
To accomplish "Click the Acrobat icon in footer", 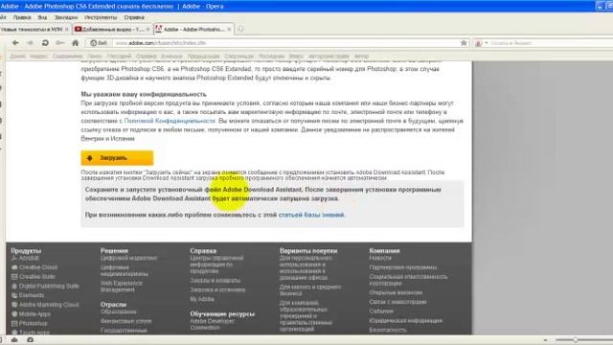I will coord(14,258).
